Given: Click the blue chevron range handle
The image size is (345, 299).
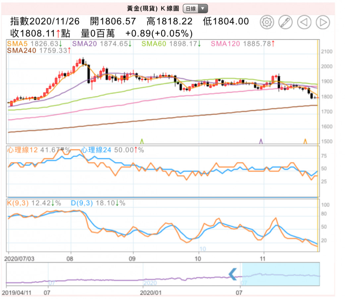Looking at the screenshot, I should (233, 274).
